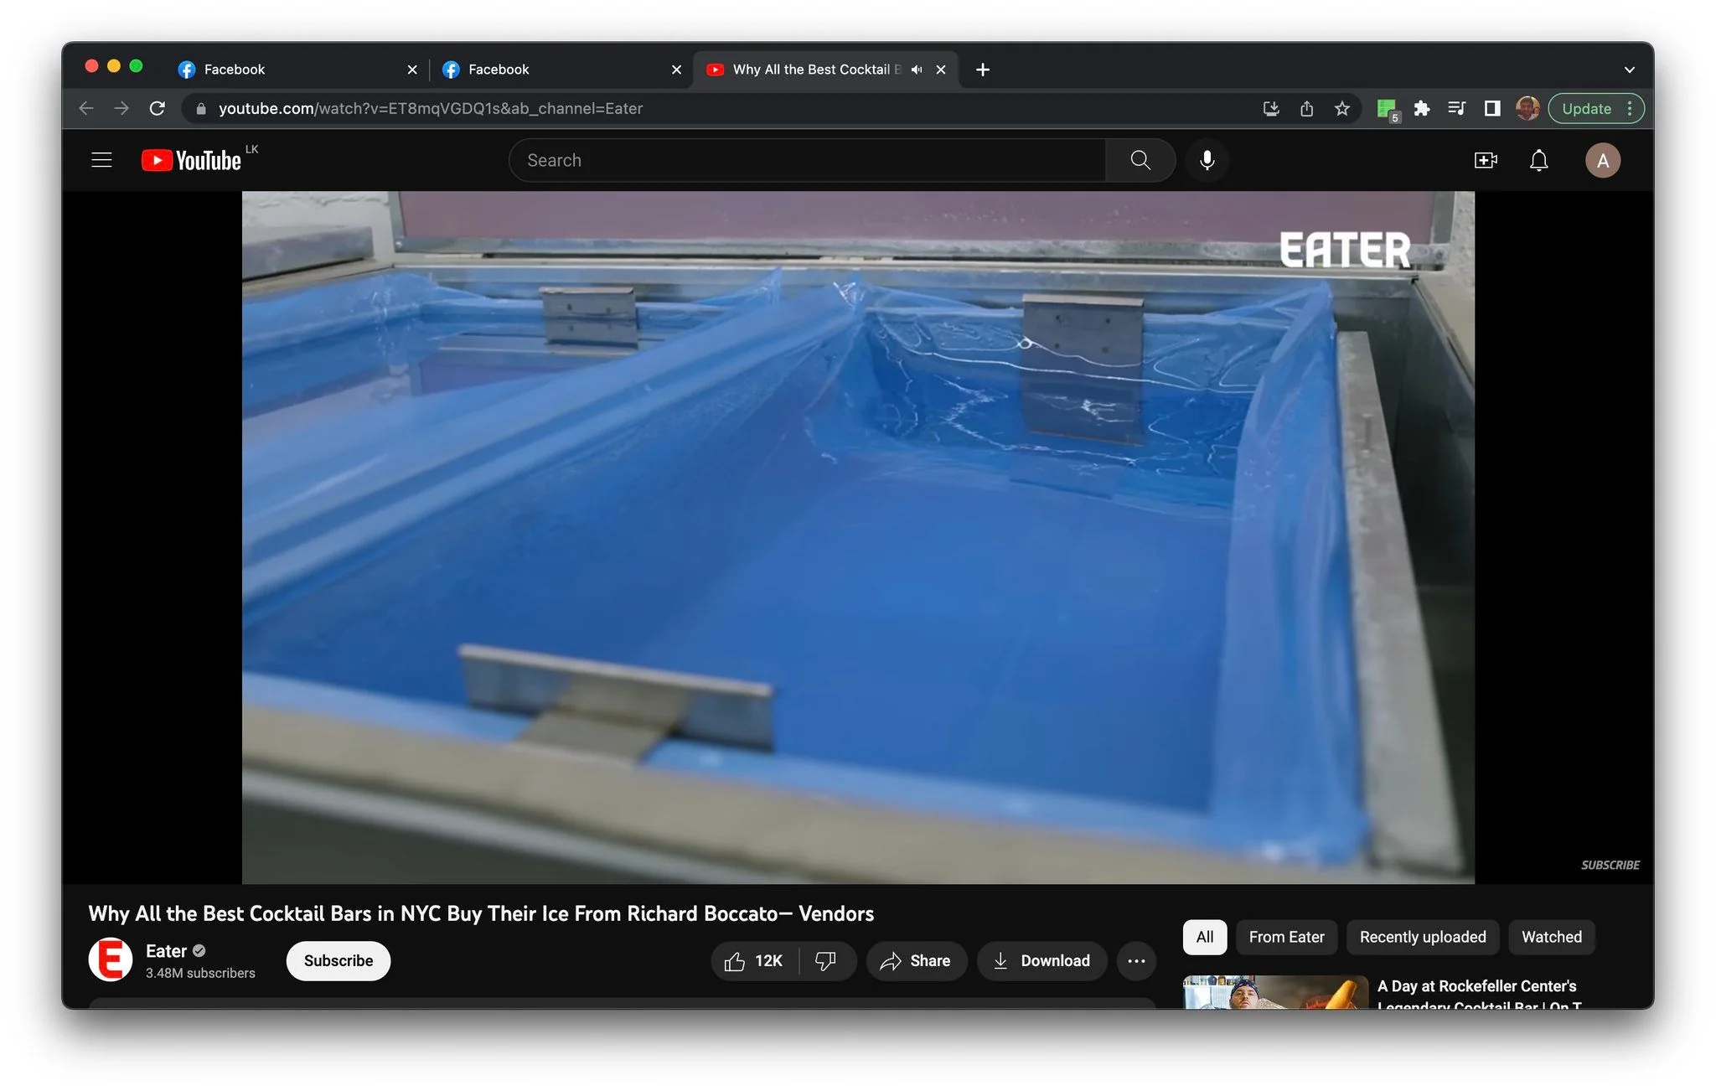
Task: Open the Extensions puzzle icon
Action: click(x=1422, y=108)
